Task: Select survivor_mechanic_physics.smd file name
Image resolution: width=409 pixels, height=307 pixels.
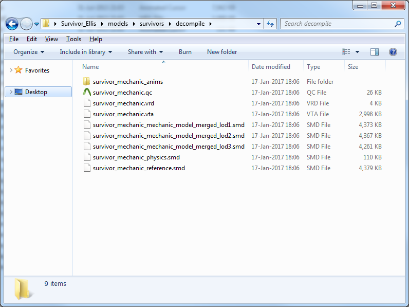Action: (136, 157)
